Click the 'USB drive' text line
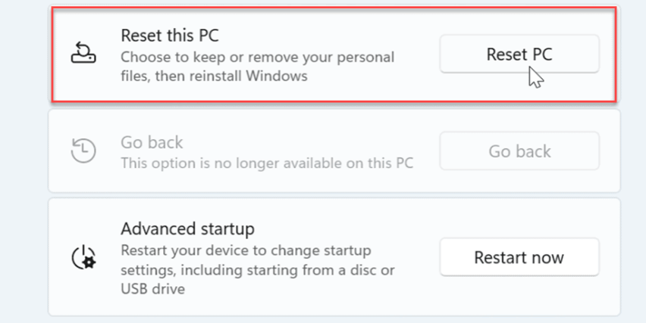Screen dimensions: 646x323 pos(152,288)
